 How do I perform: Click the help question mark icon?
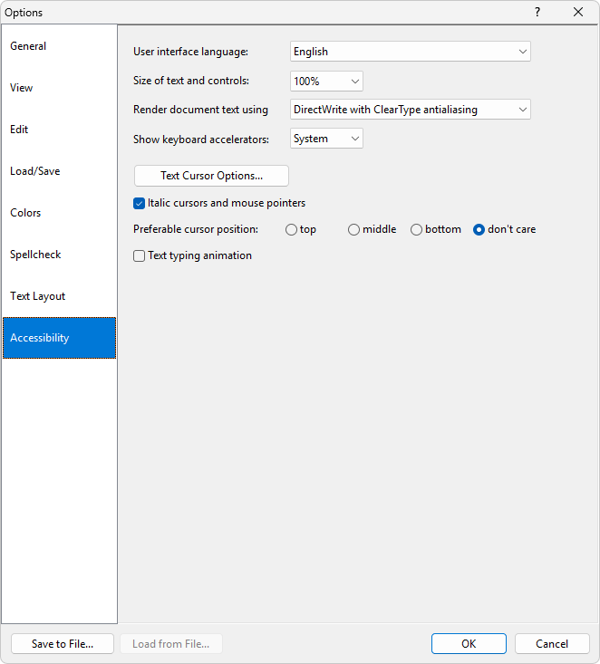pyautogui.click(x=537, y=12)
